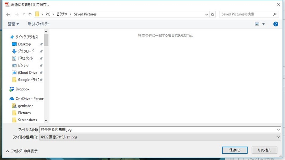Create a folder with 新しいフォルダー
Image resolution: width=285 pixels, height=160 pixels.
(38, 24)
